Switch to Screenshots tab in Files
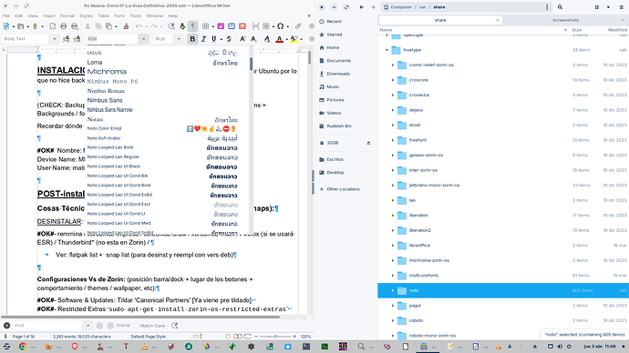629x353 pixels. (565, 20)
